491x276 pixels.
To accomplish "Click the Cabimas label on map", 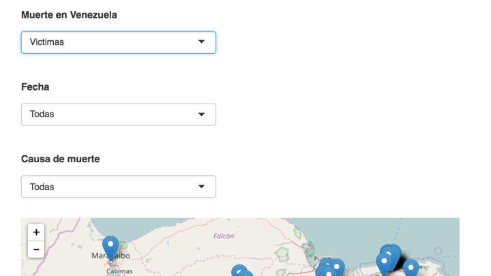I will coord(119,271).
